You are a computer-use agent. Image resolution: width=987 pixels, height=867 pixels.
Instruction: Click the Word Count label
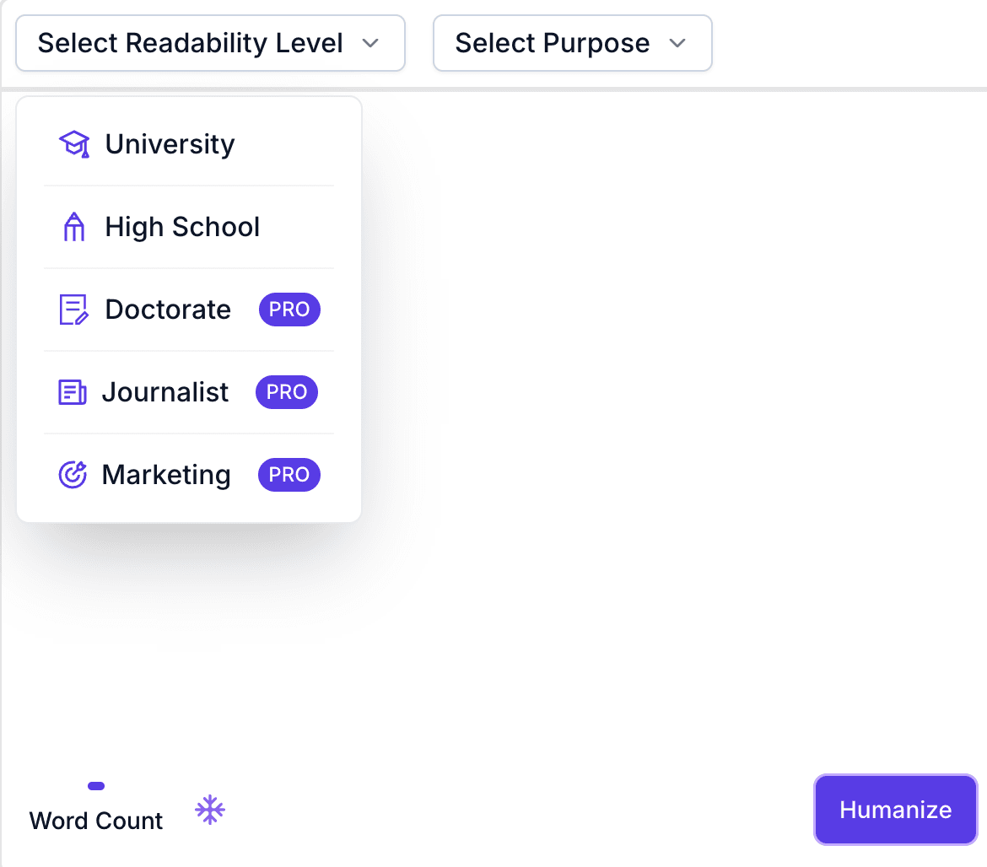pos(95,820)
